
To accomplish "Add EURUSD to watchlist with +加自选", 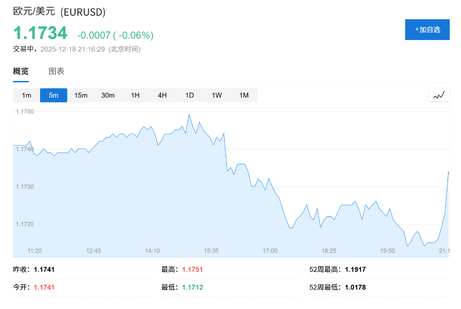I will pyautogui.click(x=427, y=30).
